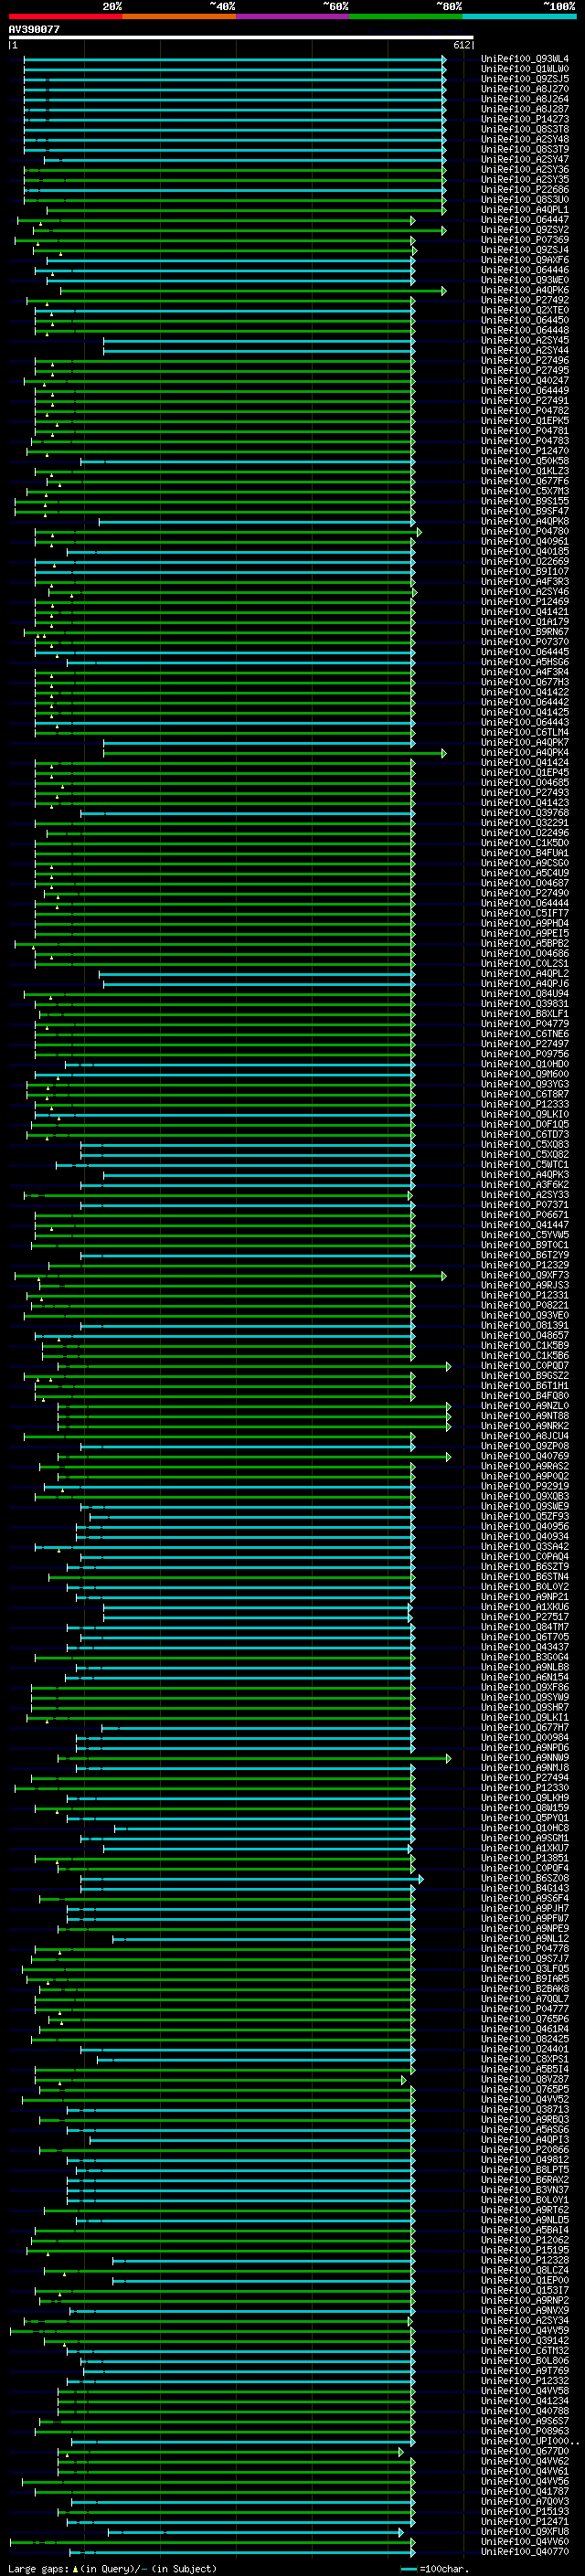The width and height of the screenshot is (585, 2576).
Task: Select the UniRef100_Q9SWE9 label
Action: tap(524, 1506)
